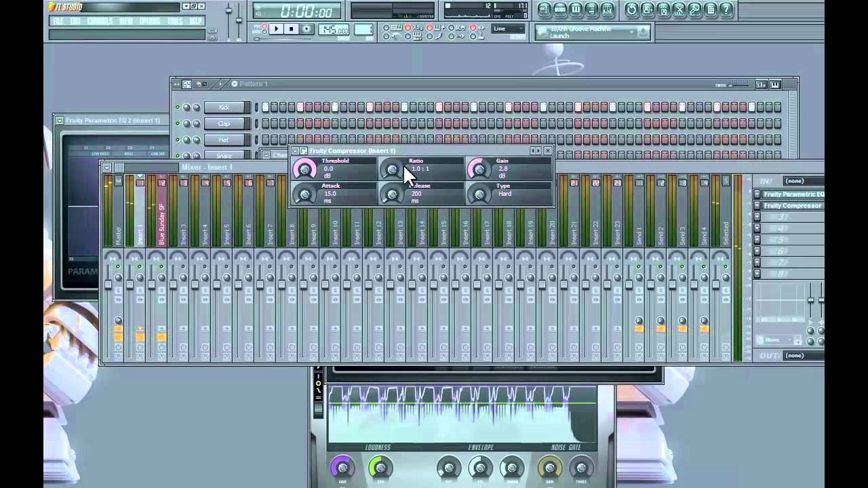
Task: Click the Type knob in Fruity Compressor
Action: [479, 195]
